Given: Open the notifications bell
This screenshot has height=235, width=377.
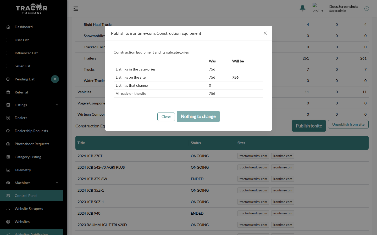Looking at the screenshot, I should tap(303, 8).
